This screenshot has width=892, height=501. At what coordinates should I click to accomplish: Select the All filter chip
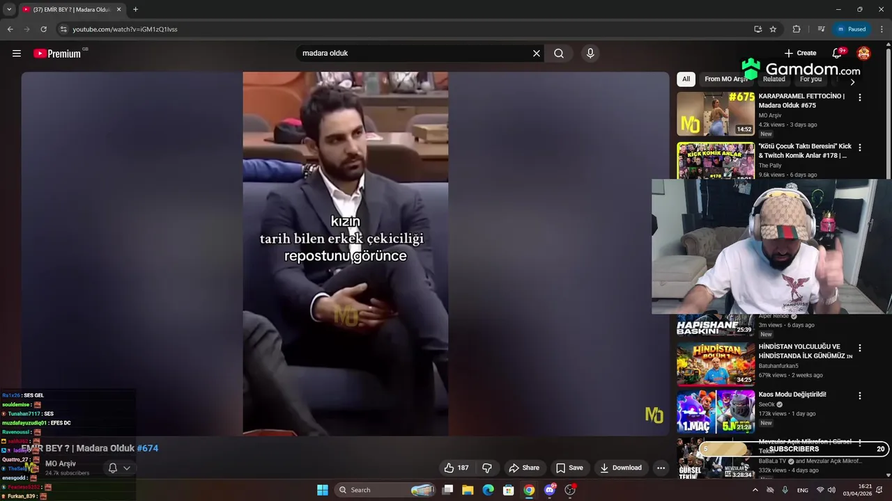point(686,79)
